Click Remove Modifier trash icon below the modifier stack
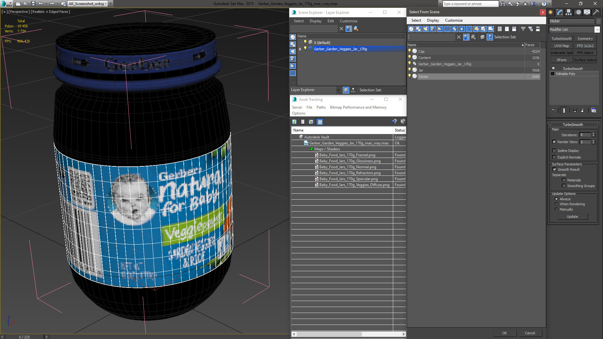Screen dimensions: 603x339 click(x=582, y=110)
